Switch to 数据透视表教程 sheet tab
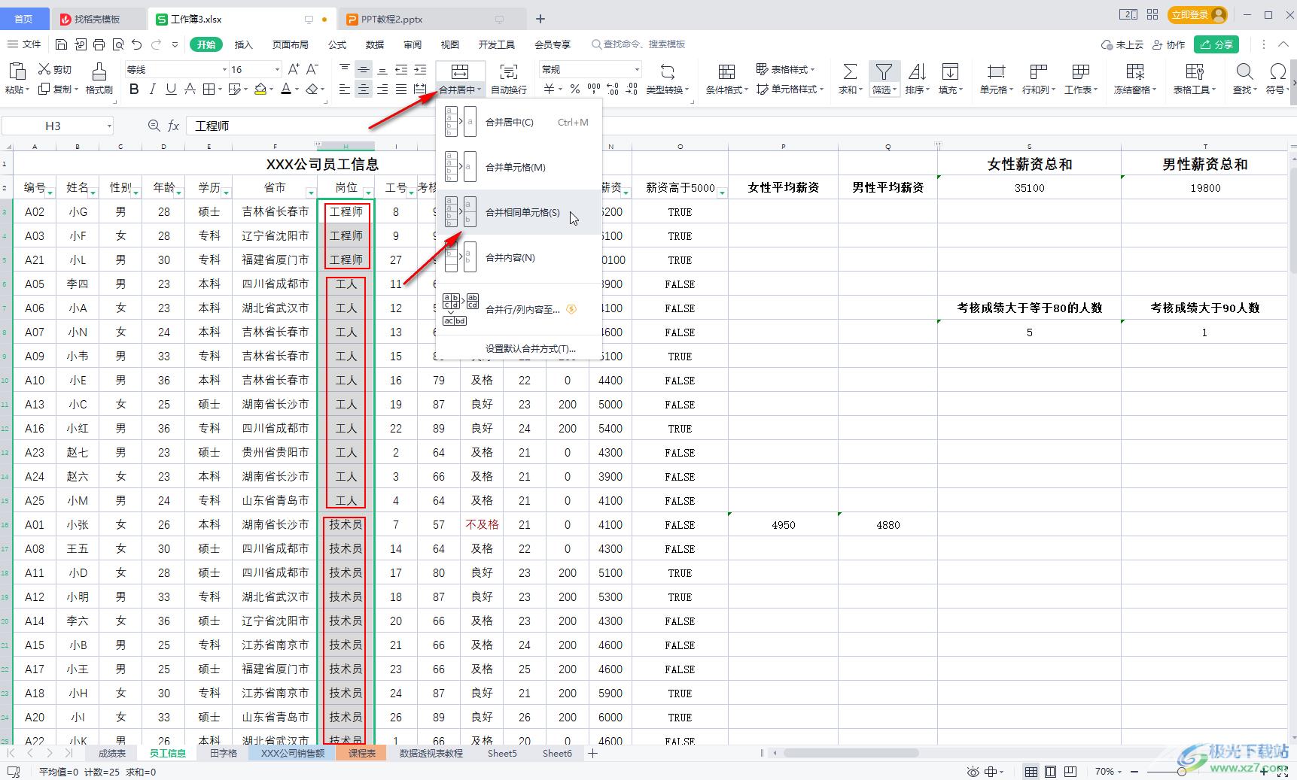The image size is (1297, 780). click(431, 753)
